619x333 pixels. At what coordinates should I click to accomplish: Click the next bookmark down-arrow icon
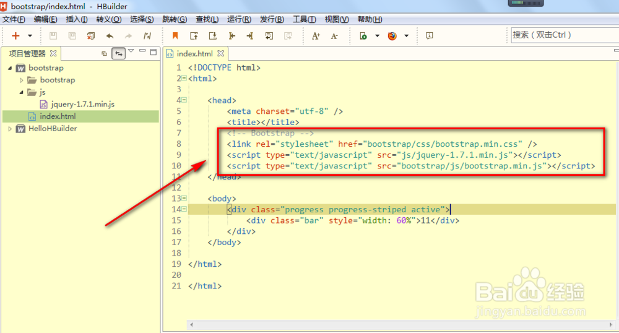(213, 36)
